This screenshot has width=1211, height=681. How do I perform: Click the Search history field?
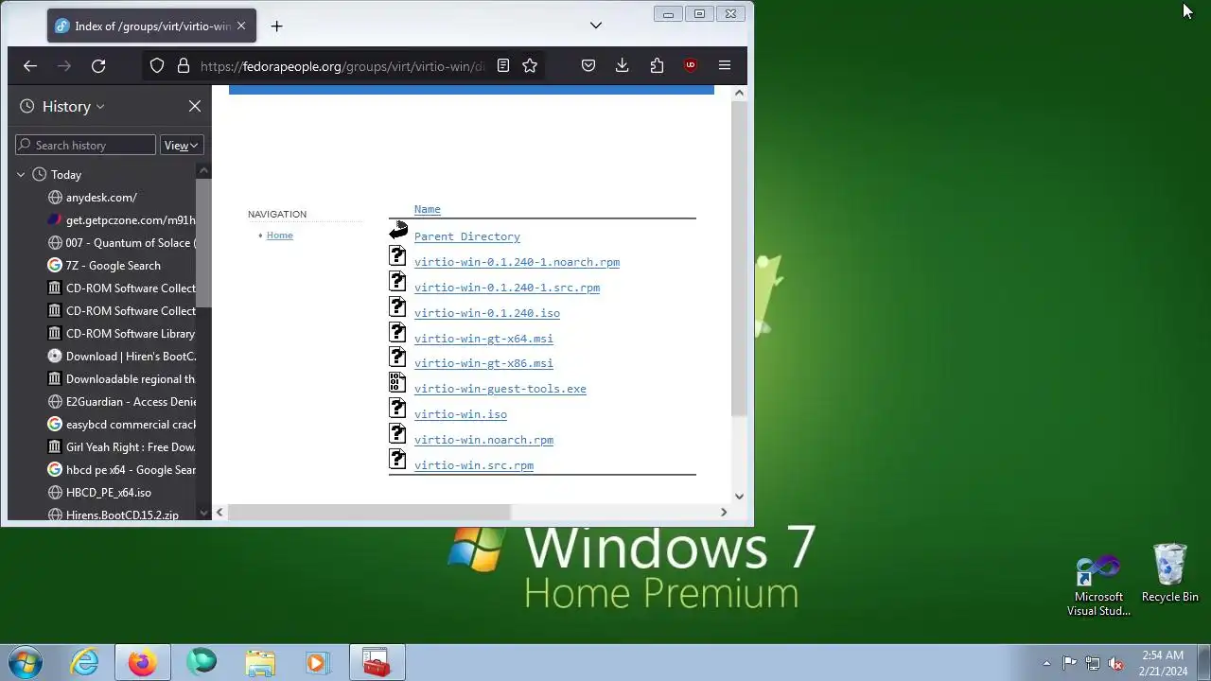coord(85,145)
